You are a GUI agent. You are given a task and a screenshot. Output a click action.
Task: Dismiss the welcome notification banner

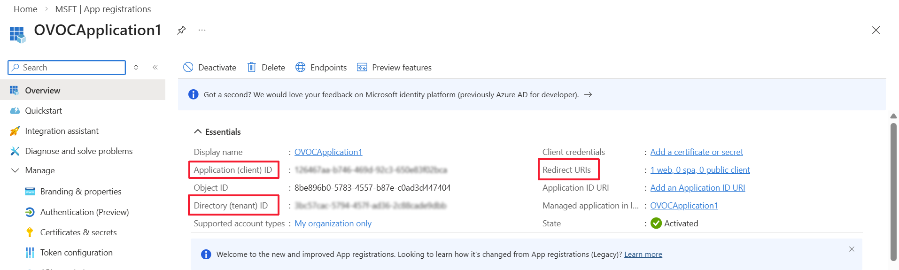[852, 249]
